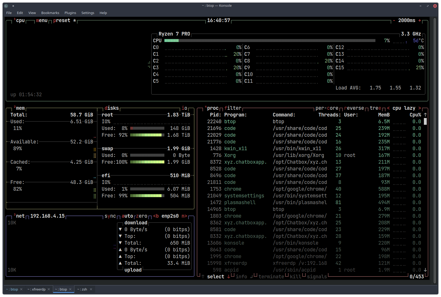Switch to previous network interface with <b
Viewport: 441px width, 297px height.
pos(156,216)
